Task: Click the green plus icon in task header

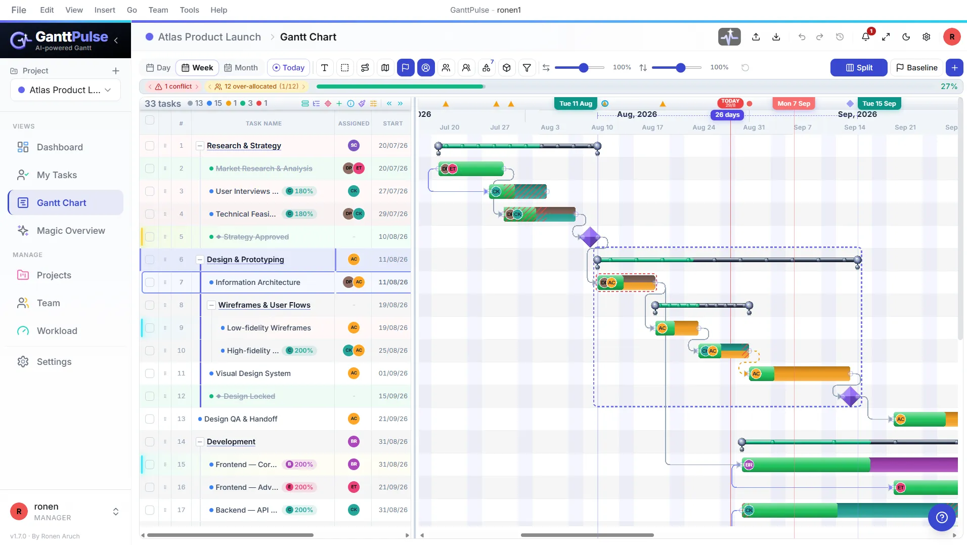Action: point(339,104)
